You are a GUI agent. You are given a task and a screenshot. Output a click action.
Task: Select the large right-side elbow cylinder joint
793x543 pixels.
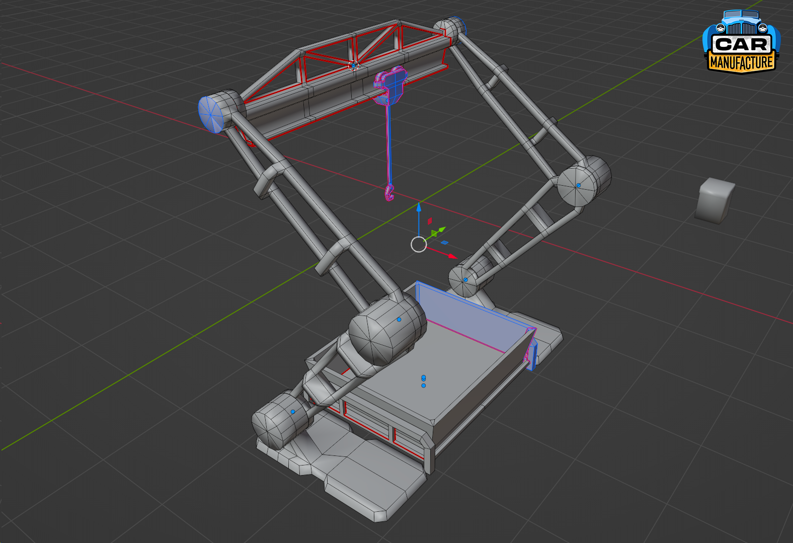583,182
